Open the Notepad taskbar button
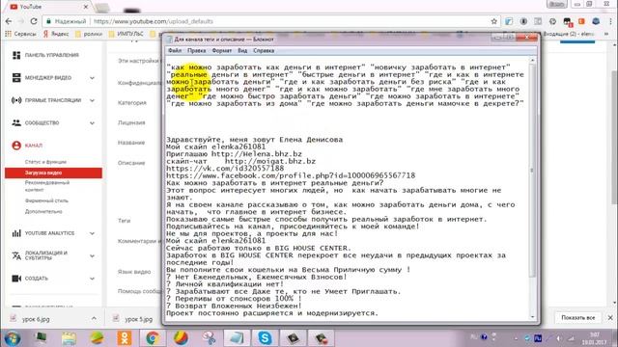 click(237, 338)
